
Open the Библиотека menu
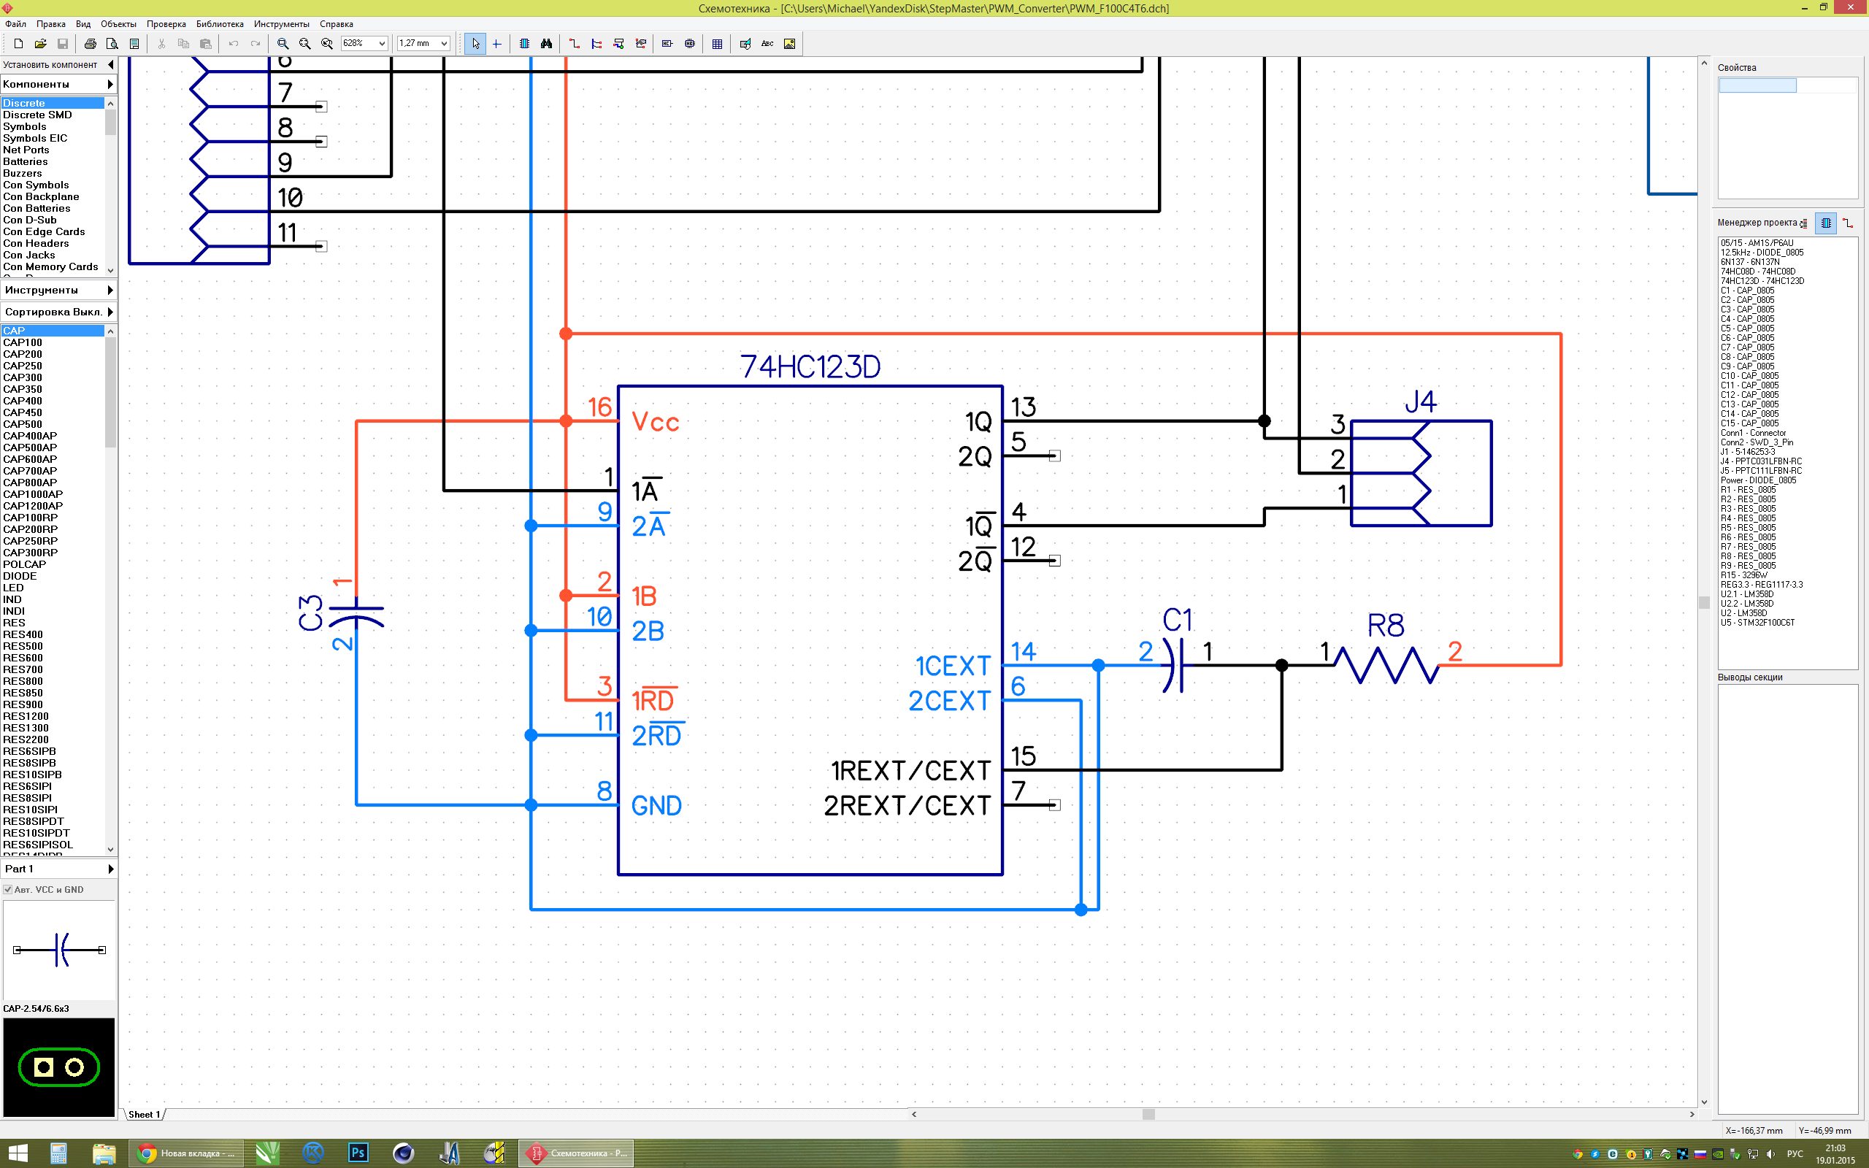point(219,24)
